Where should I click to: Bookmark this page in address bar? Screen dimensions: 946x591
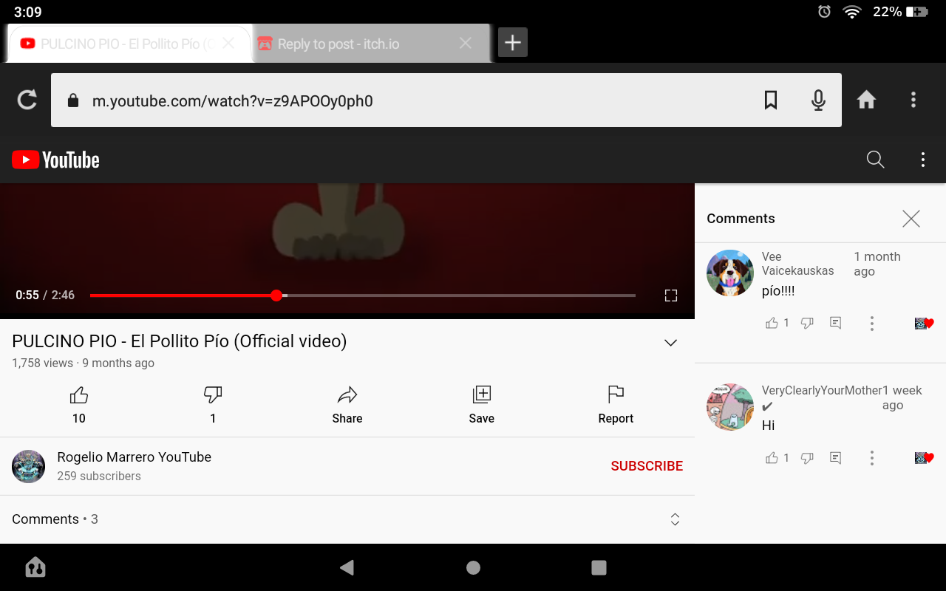pyautogui.click(x=771, y=100)
